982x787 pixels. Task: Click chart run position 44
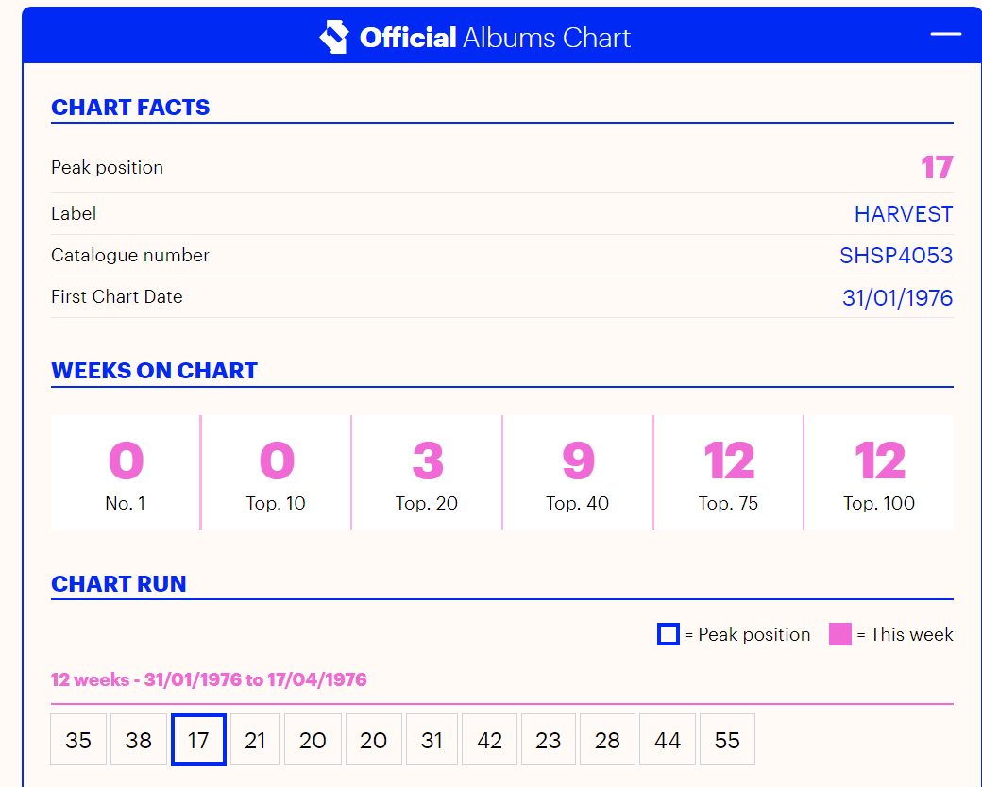point(667,740)
